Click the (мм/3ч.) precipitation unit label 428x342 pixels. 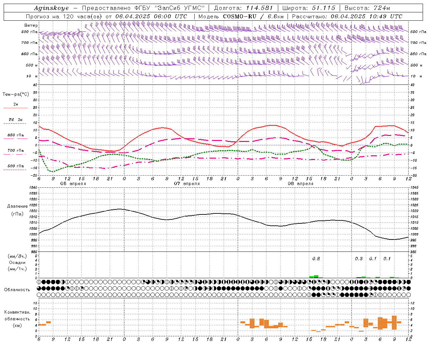(x=17, y=256)
